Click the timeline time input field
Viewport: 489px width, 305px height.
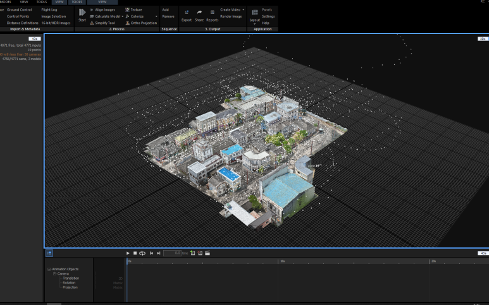[171, 253]
